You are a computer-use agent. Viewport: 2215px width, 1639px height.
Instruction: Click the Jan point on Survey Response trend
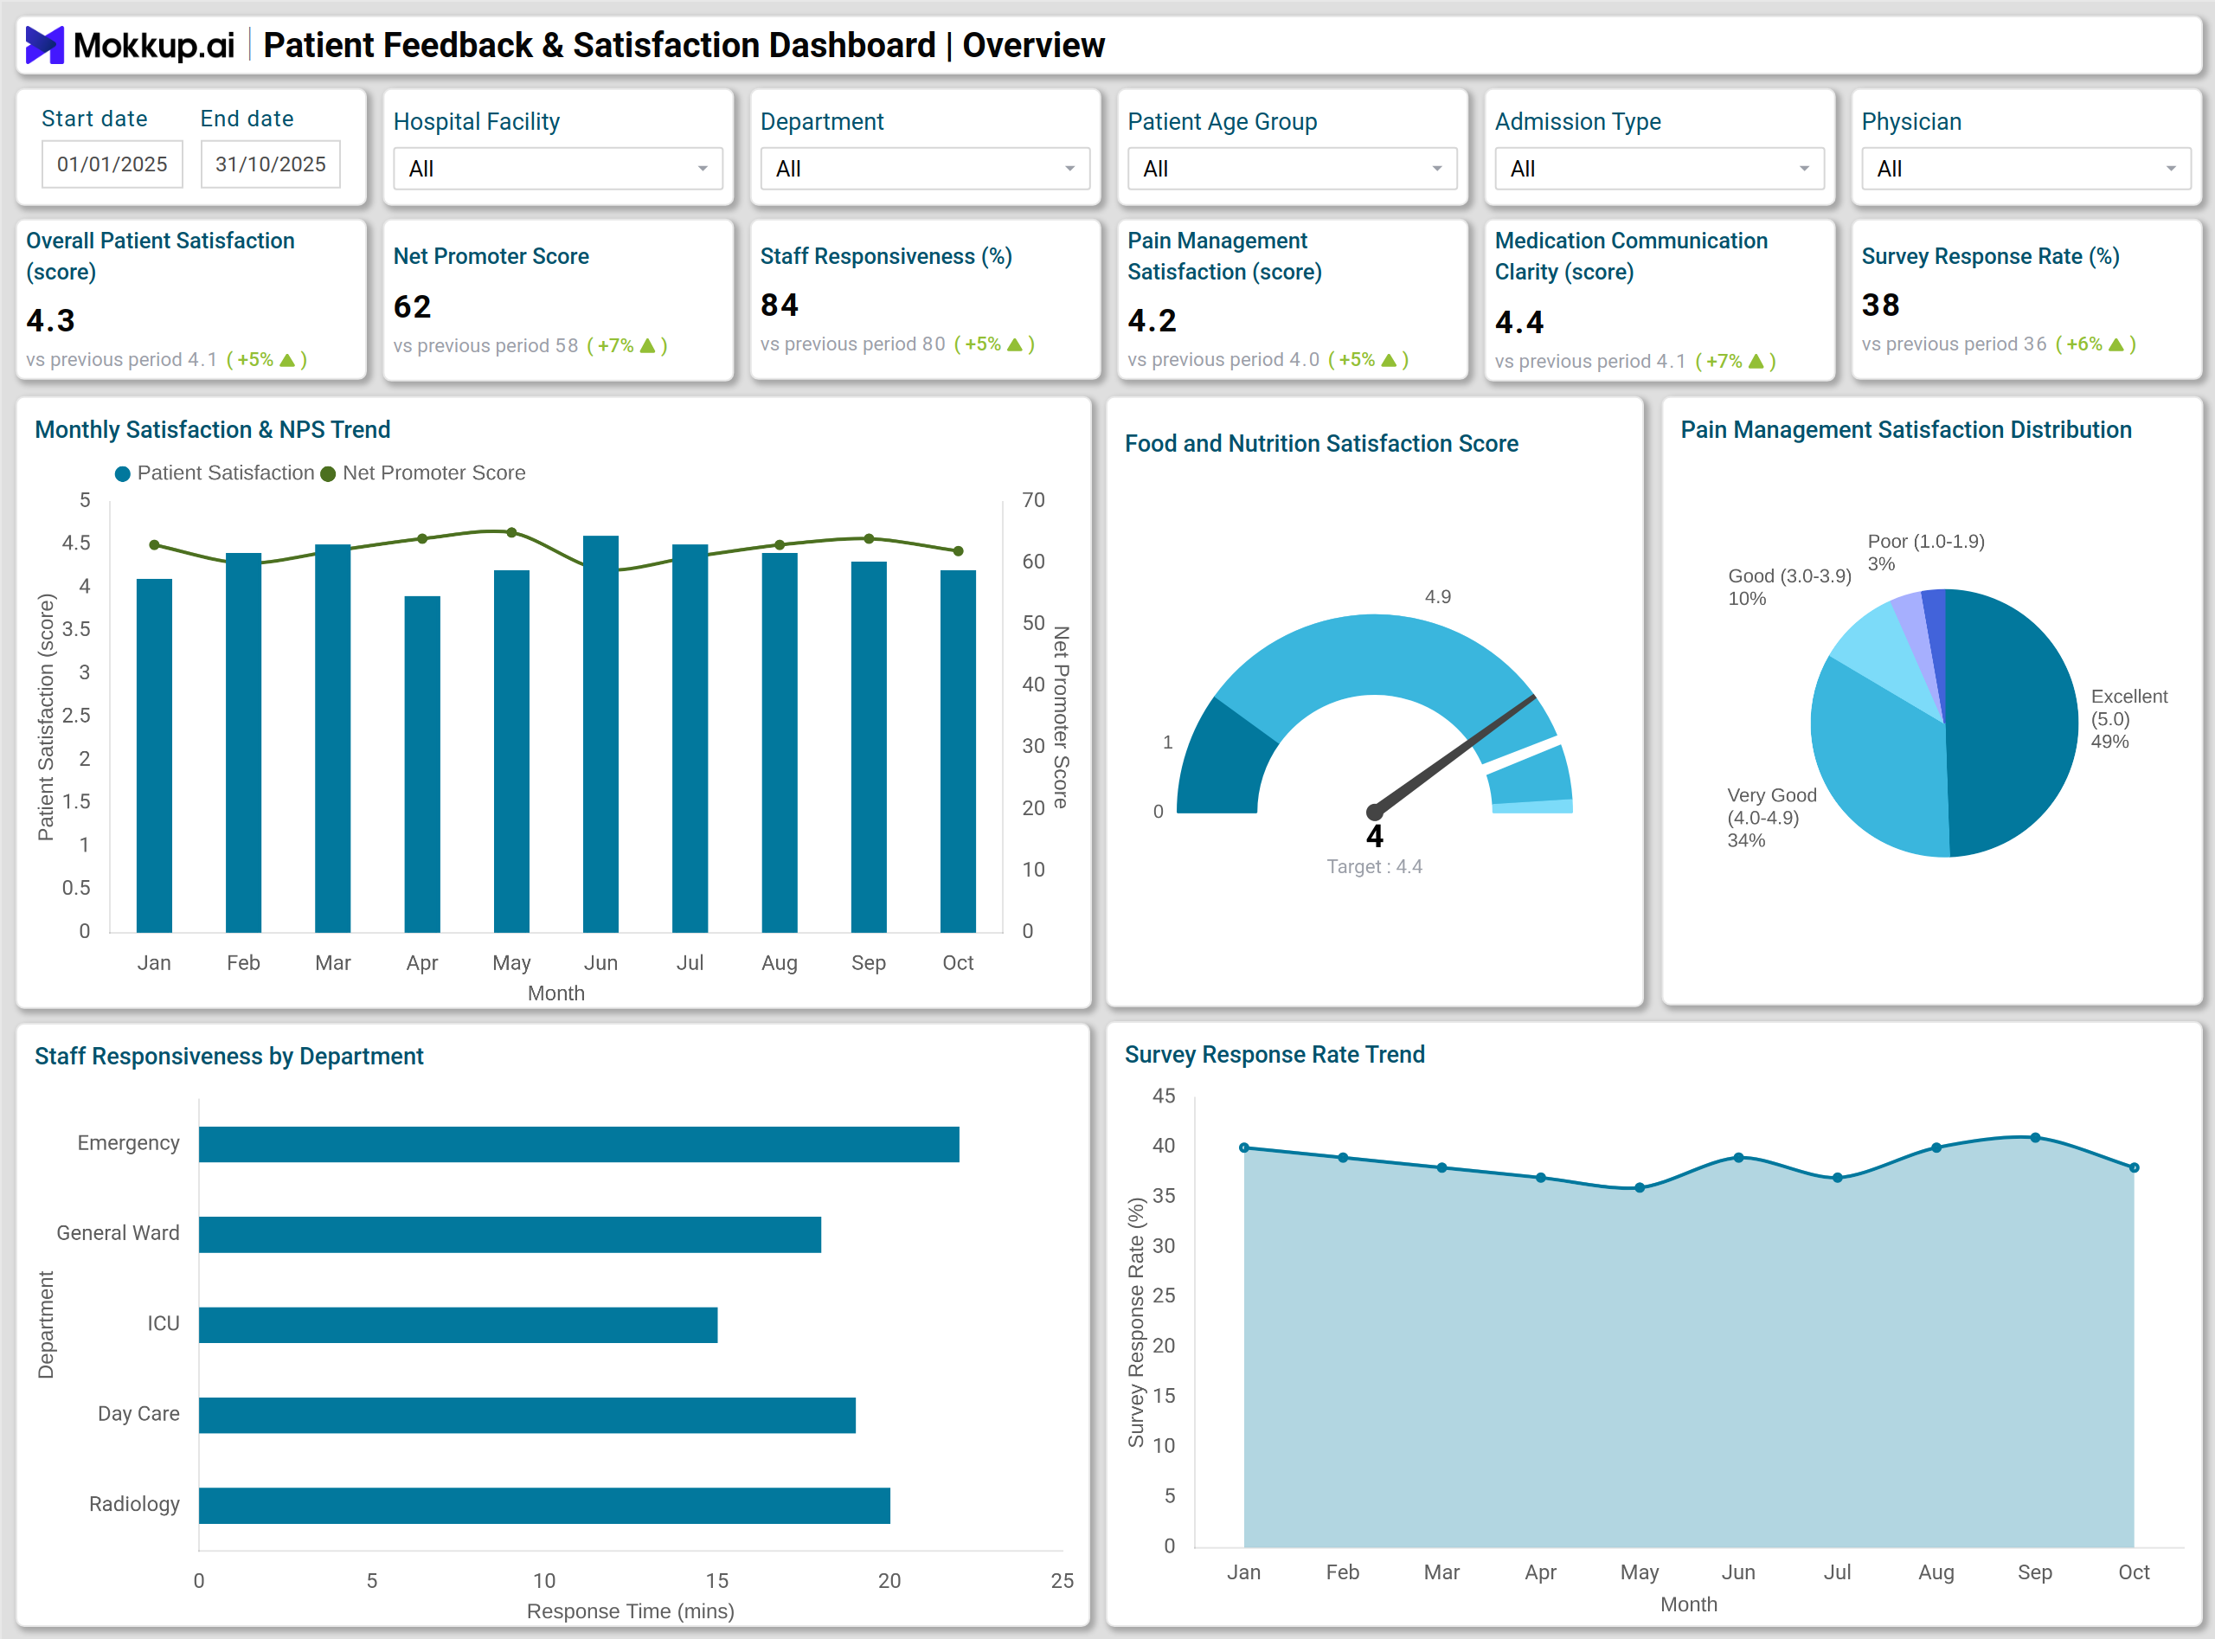click(1244, 1147)
